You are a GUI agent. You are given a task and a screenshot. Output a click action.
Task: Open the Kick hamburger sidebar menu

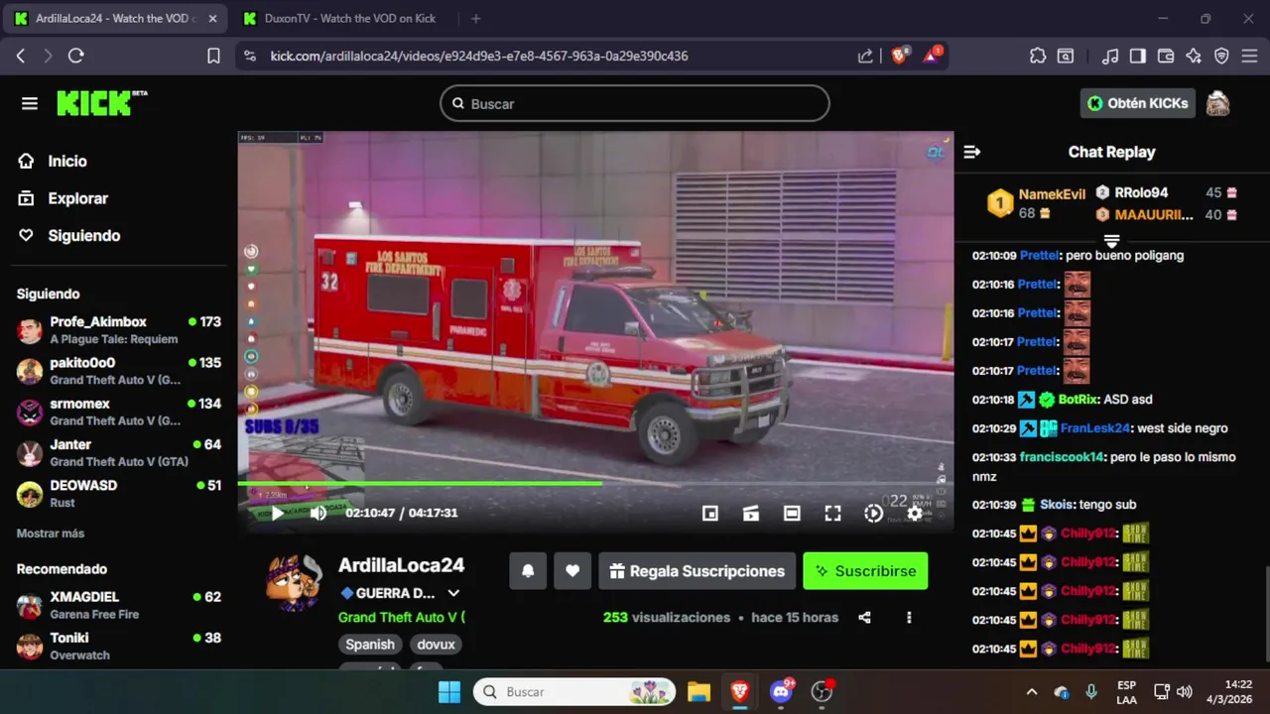coord(30,103)
